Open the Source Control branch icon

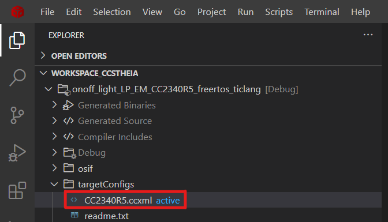(17, 115)
